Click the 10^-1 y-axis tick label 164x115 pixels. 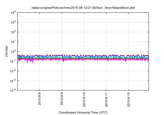pyautogui.click(x=13, y=61)
